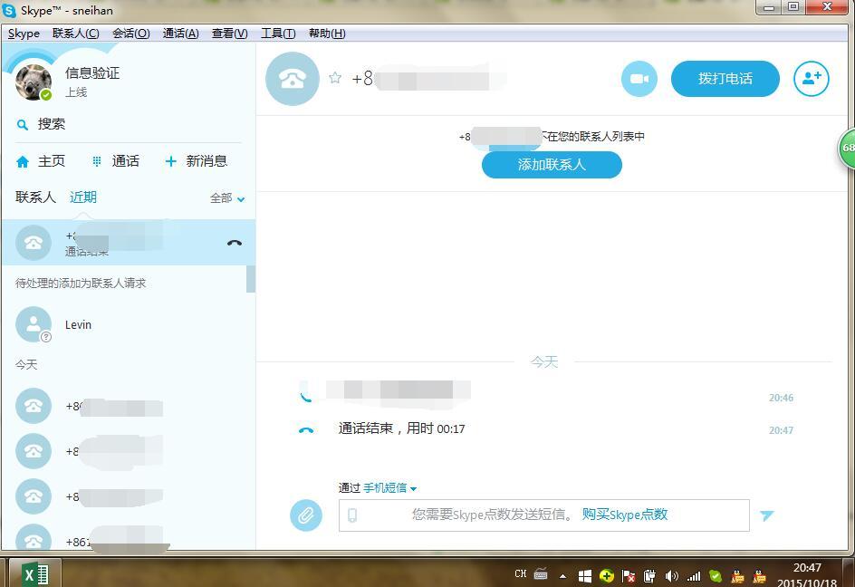The height and width of the screenshot is (587, 855).
Task: Switch to 近期 recent tab
Action: coord(83,197)
